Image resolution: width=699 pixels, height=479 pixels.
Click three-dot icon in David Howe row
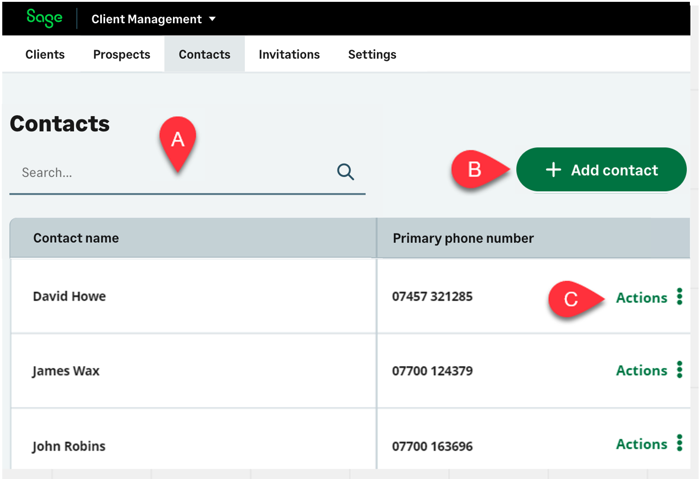pyautogui.click(x=679, y=296)
